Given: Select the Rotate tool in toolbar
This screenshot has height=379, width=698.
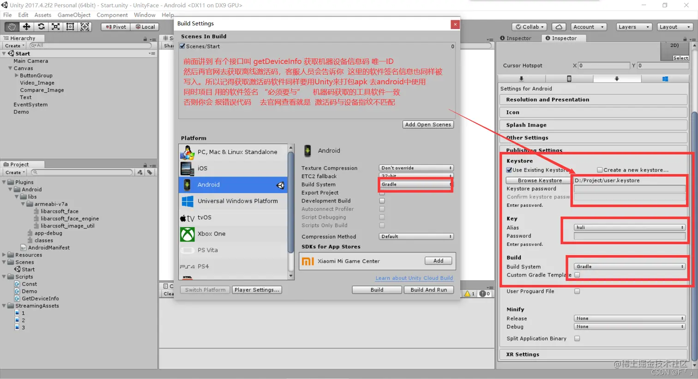Looking at the screenshot, I should [41, 27].
